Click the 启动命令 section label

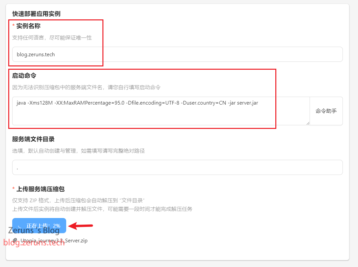pyautogui.click(x=24, y=76)
